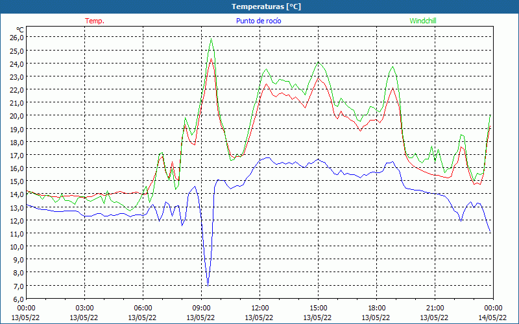Click the 23,0 y-axis value
This screenshot has width=519, height=324.
pyautogui.click(x=17, y=76)
